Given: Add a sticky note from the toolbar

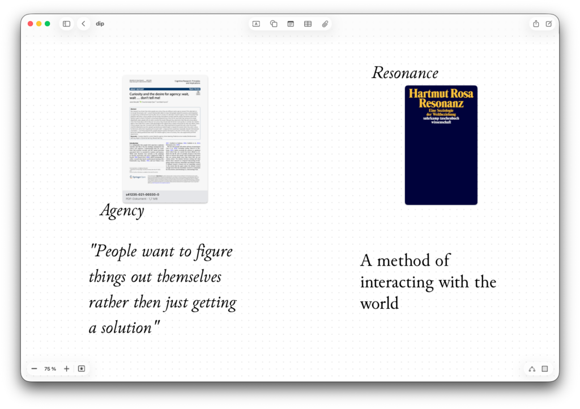Looking at the screenshot, I should click(291, 24).
